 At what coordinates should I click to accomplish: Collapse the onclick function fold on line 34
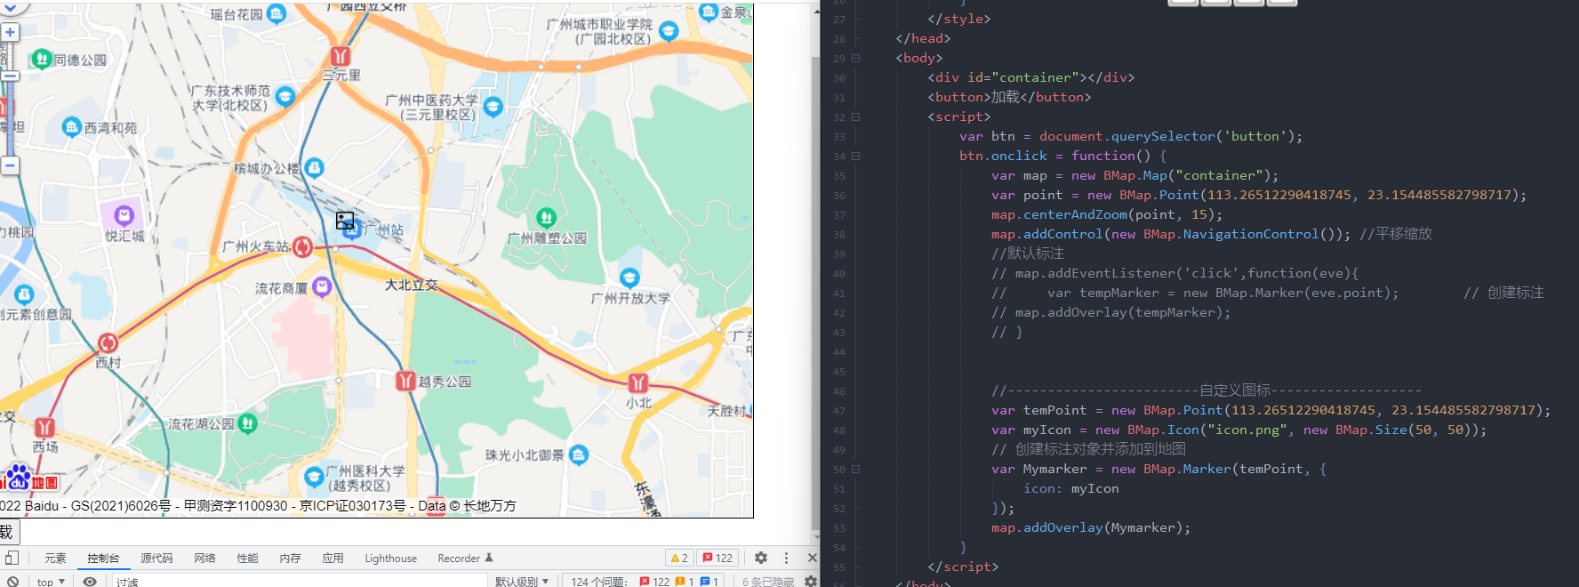tap(856, 157)
